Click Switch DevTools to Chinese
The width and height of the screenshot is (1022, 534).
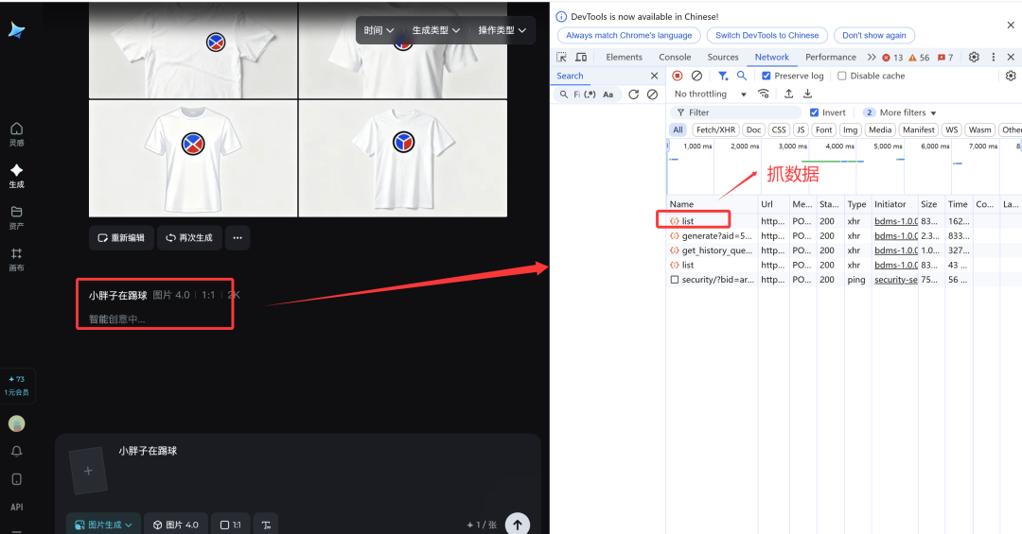766,35
